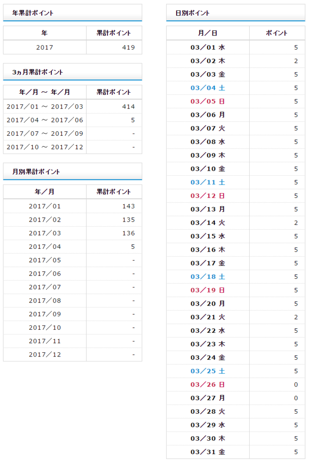Select monthly row 2017/01
The width and height of the screenshot is (311, 465).
tap(73, 207)
